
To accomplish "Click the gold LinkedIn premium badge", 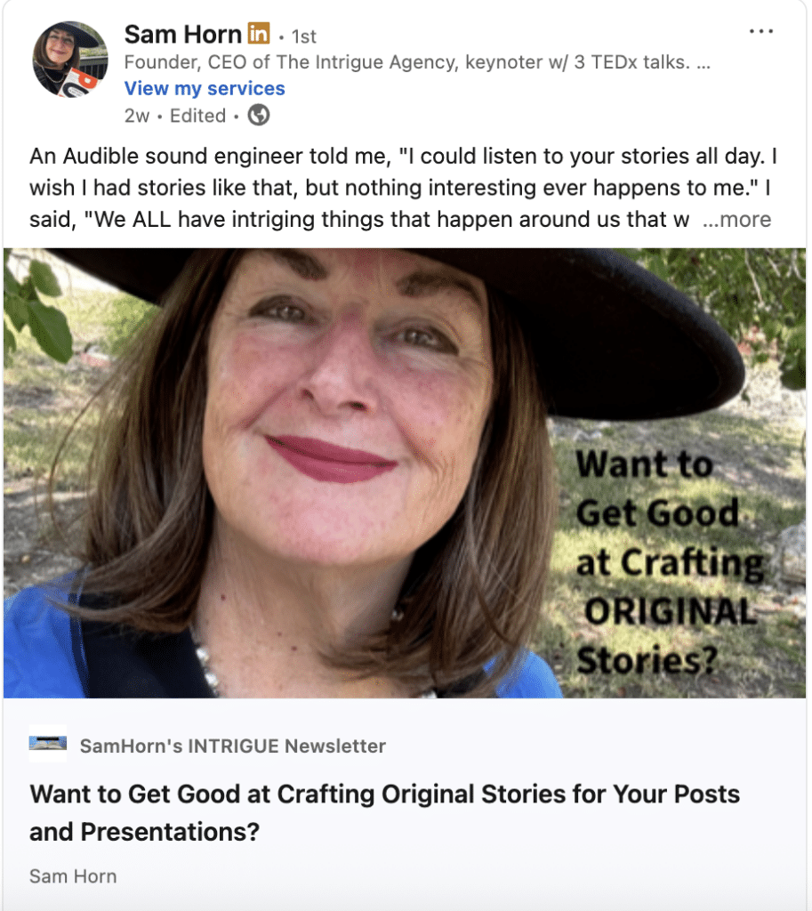I will point(258,35).
